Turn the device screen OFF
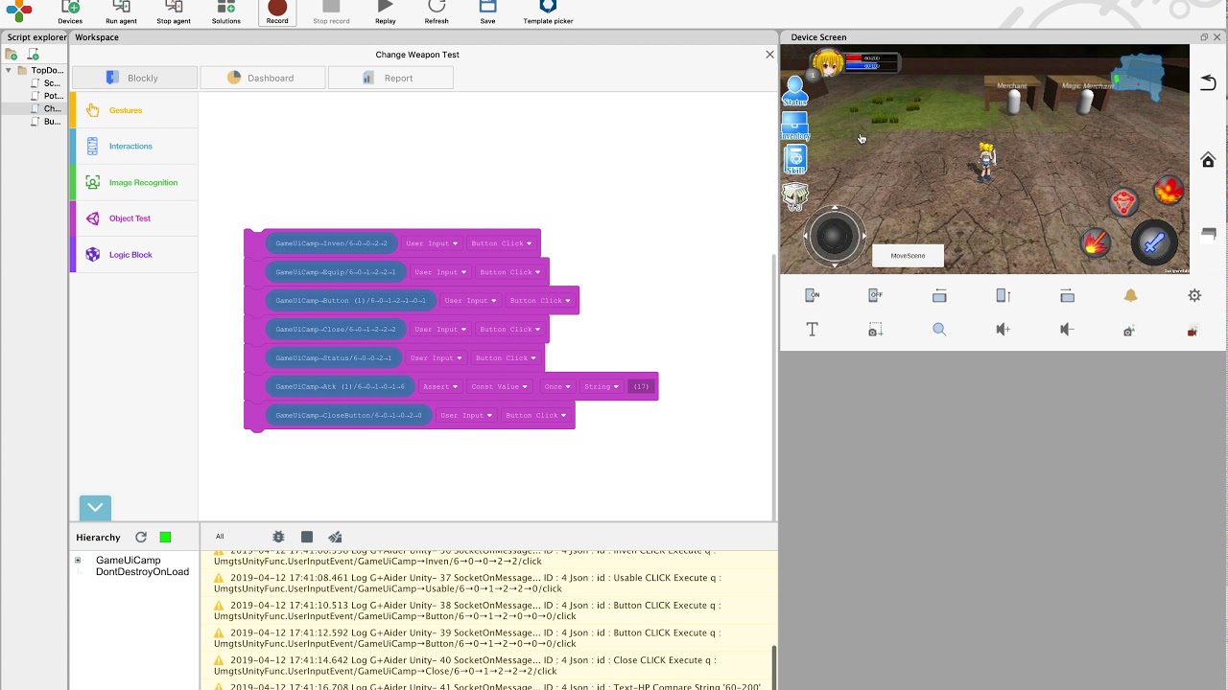Screen dimensions: 1228x690 click(875, 295)
